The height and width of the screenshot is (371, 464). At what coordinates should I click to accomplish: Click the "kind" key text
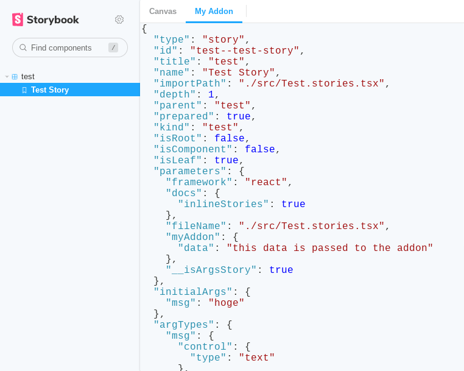[x=172, y=127]
